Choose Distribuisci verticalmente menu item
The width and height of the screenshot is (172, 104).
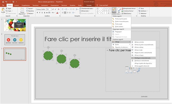[x=143, y=61]
